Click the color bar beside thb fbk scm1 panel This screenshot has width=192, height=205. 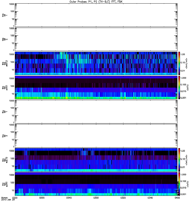pyautogui.click(x=179, y=87)
